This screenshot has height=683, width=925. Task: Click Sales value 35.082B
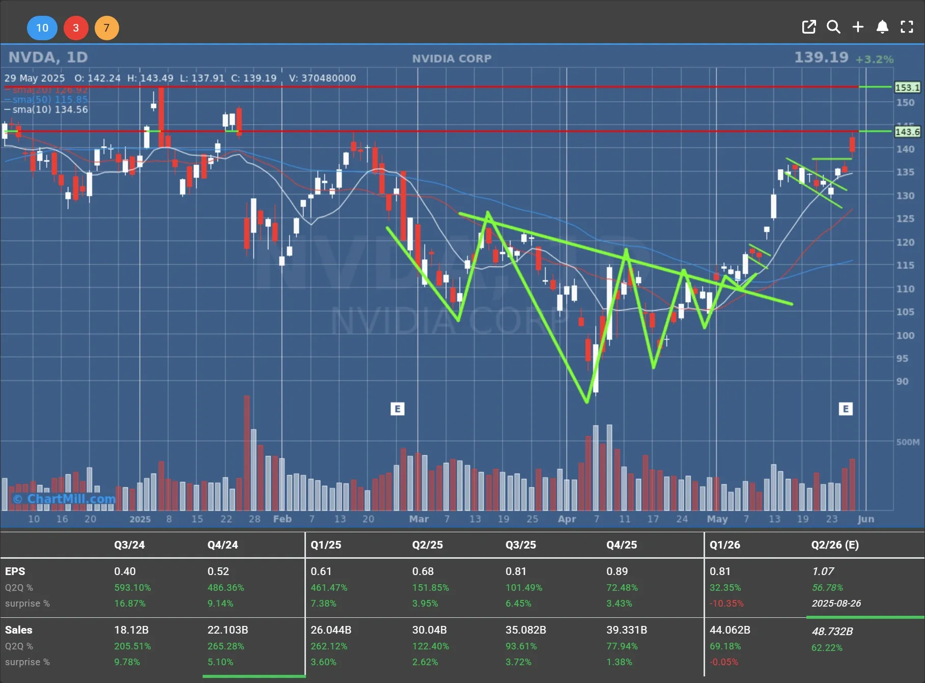pyautogui.click(x=526, y=630)
